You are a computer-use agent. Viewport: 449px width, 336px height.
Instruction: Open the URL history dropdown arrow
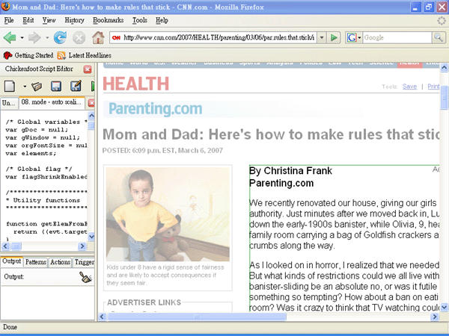[322, 37]
